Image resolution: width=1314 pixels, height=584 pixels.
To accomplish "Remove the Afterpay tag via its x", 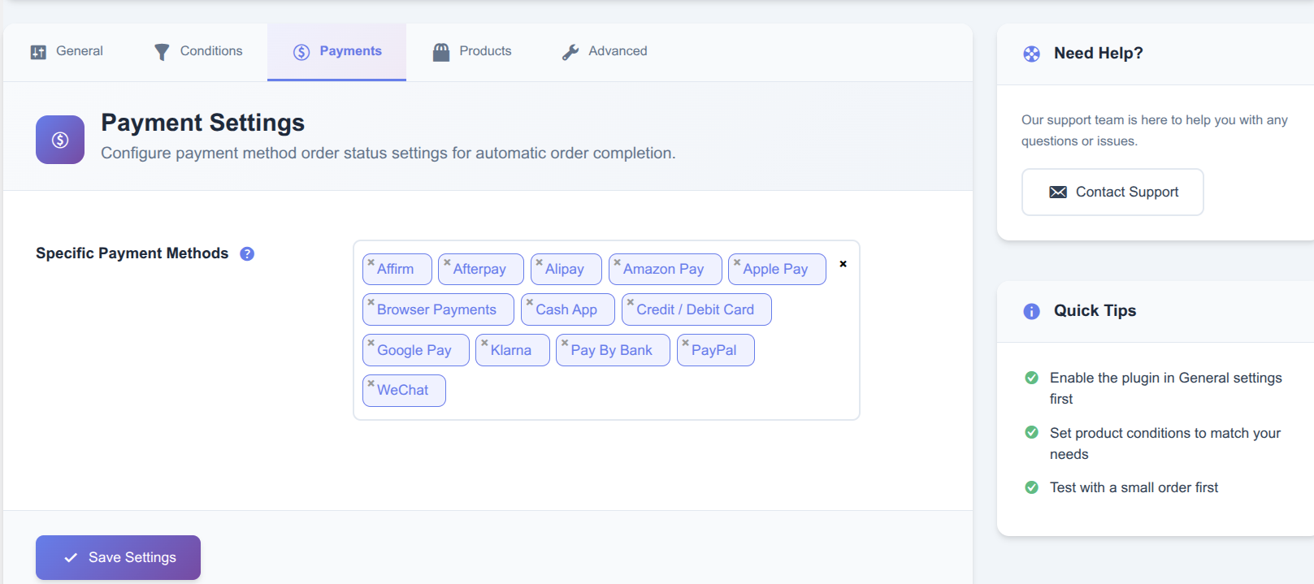I will (447, 262).
